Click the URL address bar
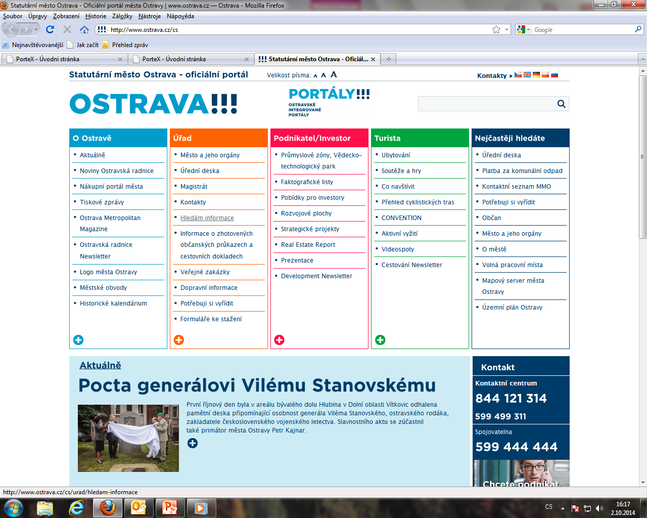Viewport: 647px width, 518px height. (299, 29)
